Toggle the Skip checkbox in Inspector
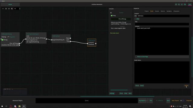The image size is (193, 108). 137,19
